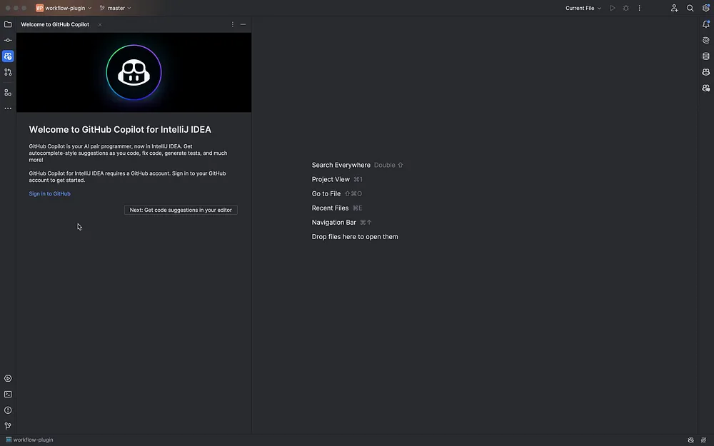The height and width of the screenshot is (446, 714).
Task: Click the WP project badge icon
Action: [x=39, y=8]
